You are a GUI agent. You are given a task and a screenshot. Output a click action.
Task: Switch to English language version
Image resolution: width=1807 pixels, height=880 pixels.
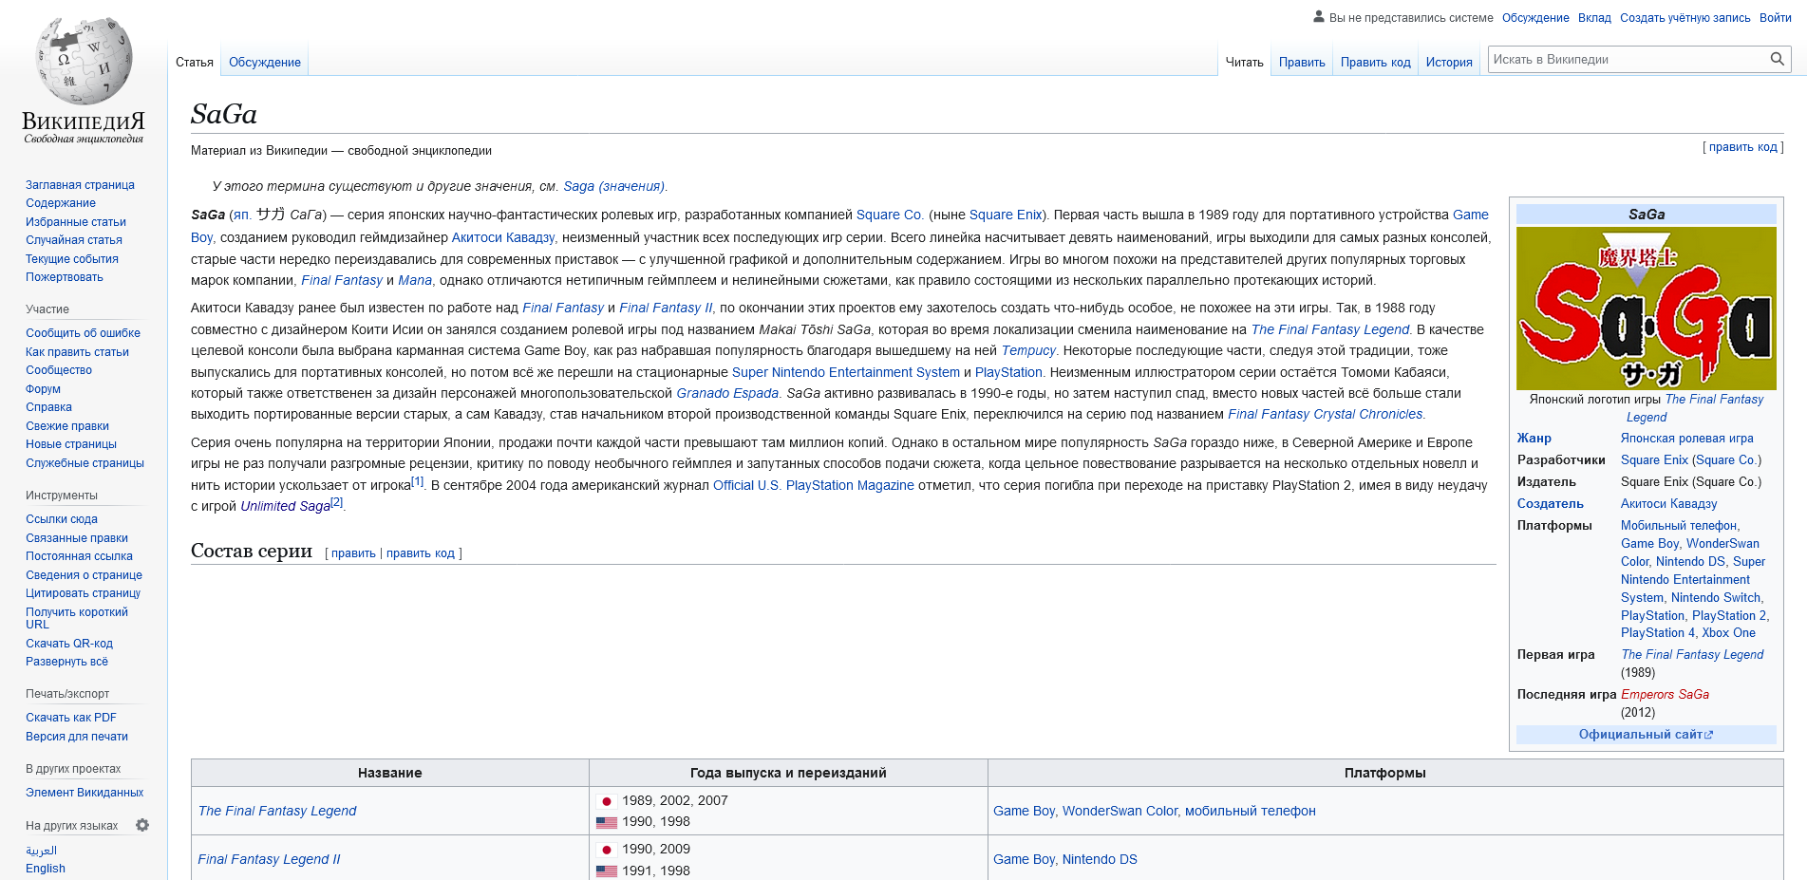46,869
